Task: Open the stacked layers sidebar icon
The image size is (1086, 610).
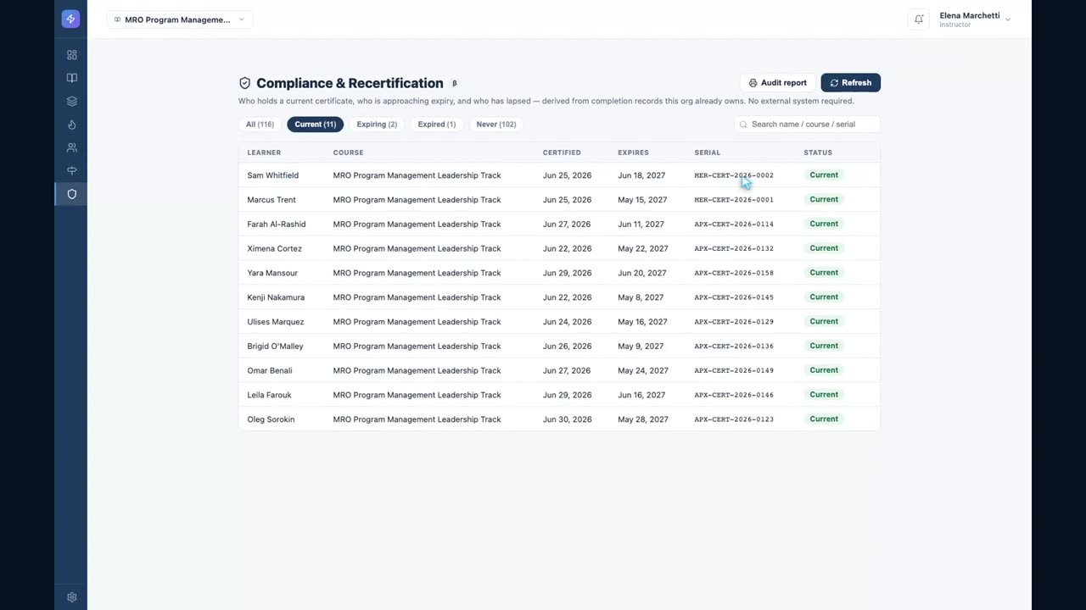Action: (x=71, y=102)
